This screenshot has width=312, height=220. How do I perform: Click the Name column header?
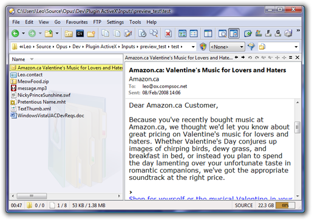[18, 60]
